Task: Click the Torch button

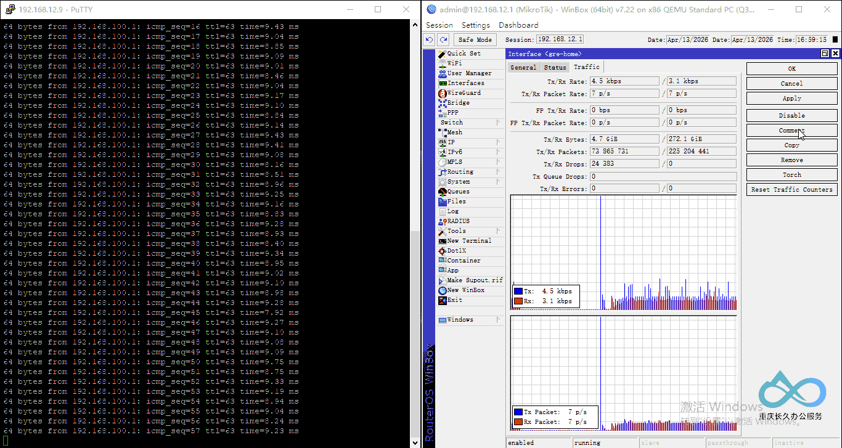Action: [x=791, y=175]
